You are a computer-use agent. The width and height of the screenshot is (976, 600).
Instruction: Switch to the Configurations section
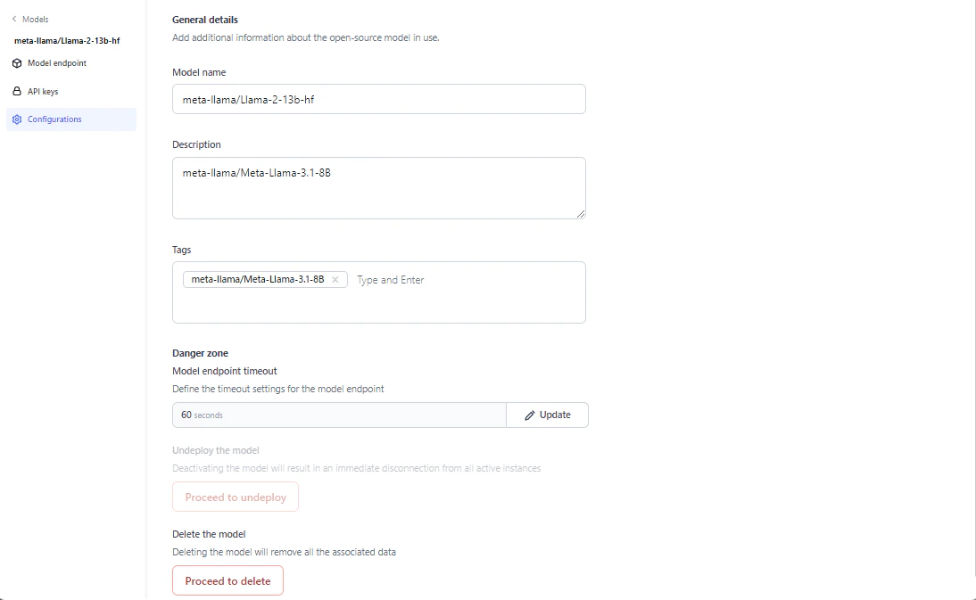click(x=54, y=119)
